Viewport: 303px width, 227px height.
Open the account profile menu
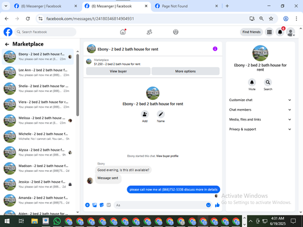coord(291,32)
